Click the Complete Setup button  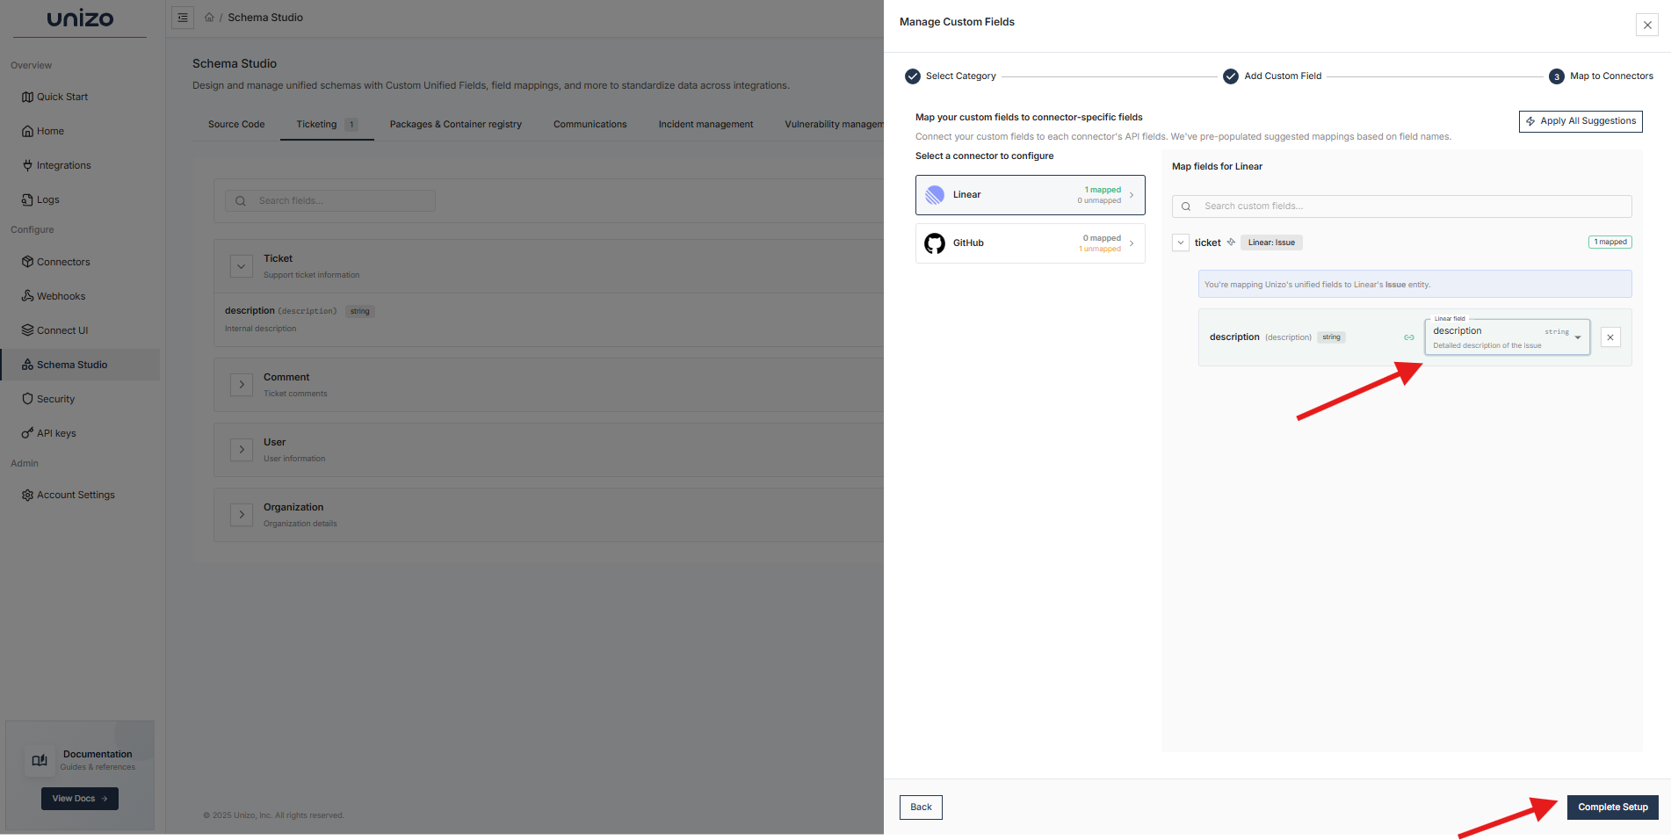[x=1612, y=807]
